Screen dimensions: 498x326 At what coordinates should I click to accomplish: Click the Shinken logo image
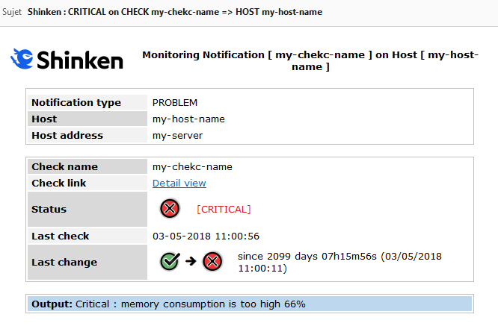67,59
